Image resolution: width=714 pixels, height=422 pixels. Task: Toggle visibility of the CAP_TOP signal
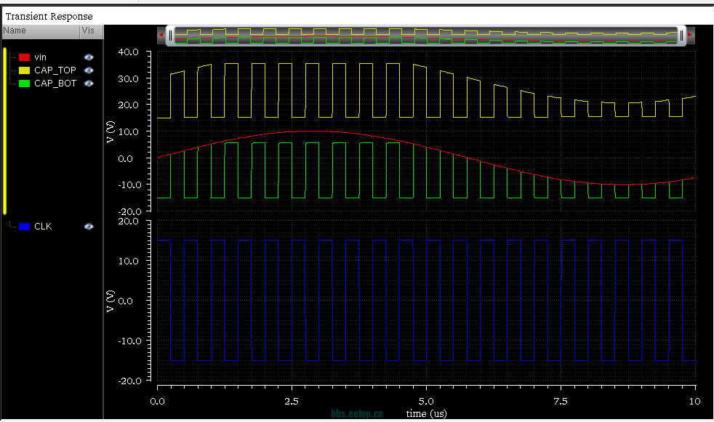tap(89, 70)
